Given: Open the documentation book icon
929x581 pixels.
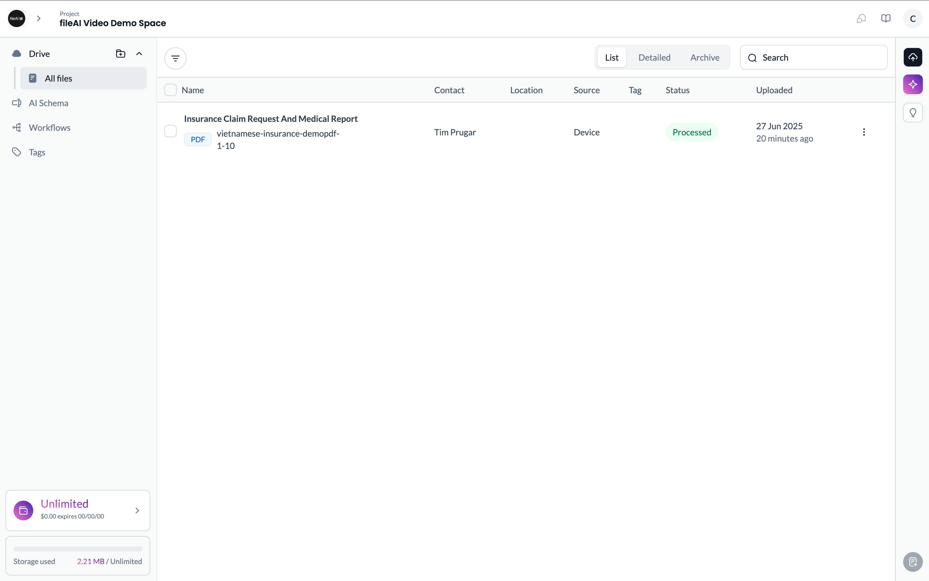Looking at the screenshot, I should point(886,18).
